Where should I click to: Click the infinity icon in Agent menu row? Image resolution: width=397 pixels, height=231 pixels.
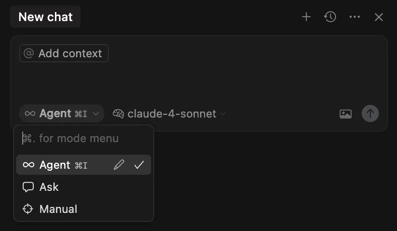pyautogui.click(x=29, y=165)
